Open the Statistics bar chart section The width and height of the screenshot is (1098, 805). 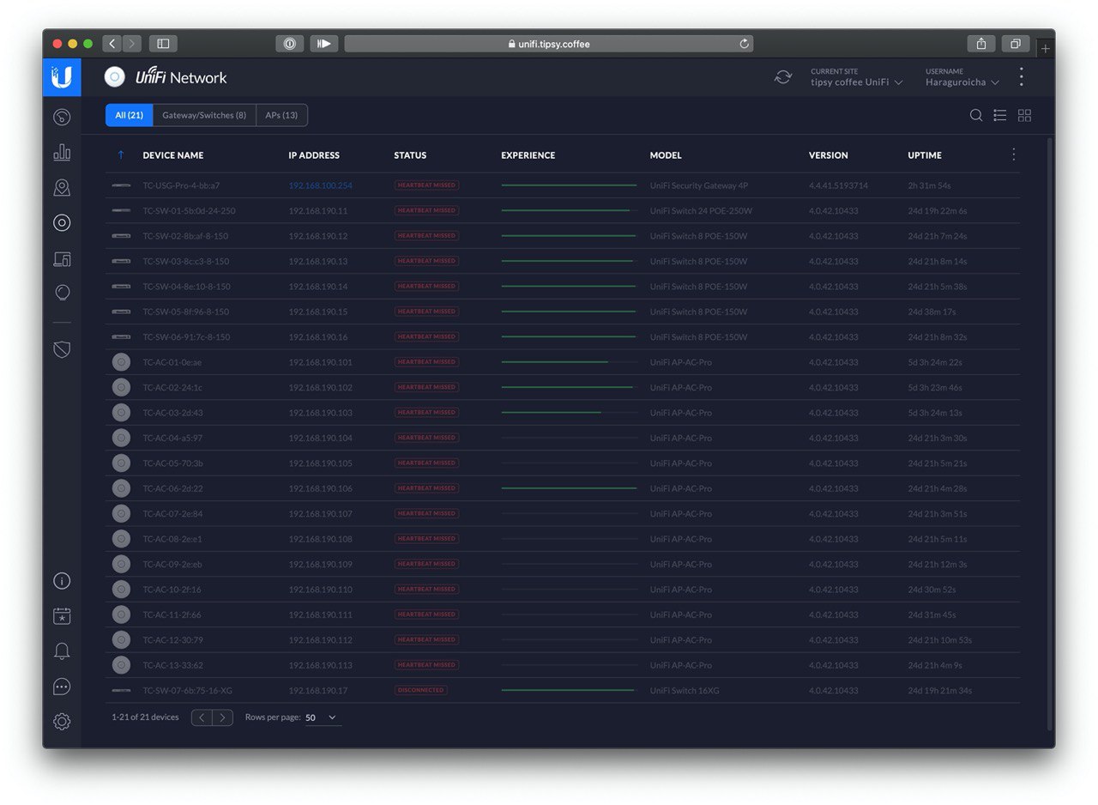pos(62,152)
